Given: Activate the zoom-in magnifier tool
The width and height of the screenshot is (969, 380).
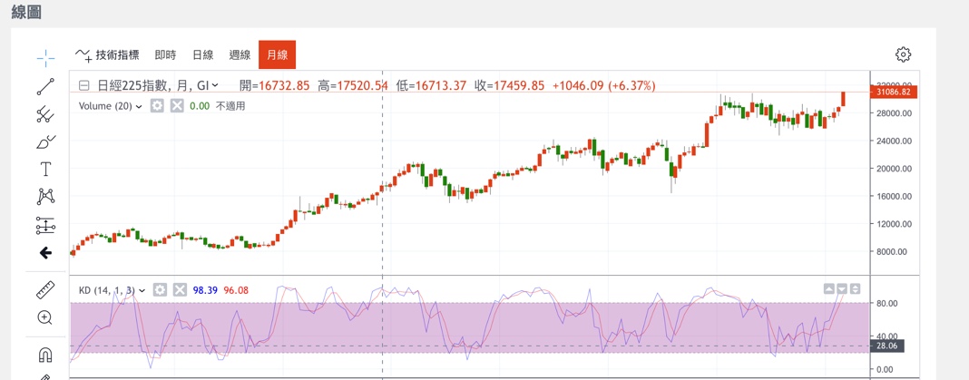Looking at the screenshot, I should pos(45,317).
